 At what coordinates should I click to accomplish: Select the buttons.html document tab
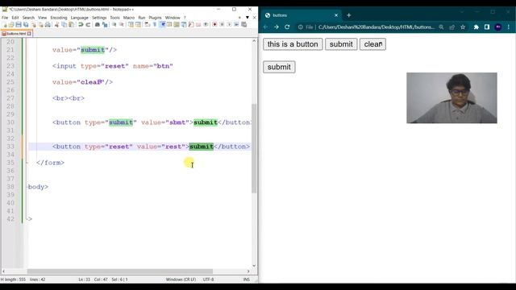point(16,34)
